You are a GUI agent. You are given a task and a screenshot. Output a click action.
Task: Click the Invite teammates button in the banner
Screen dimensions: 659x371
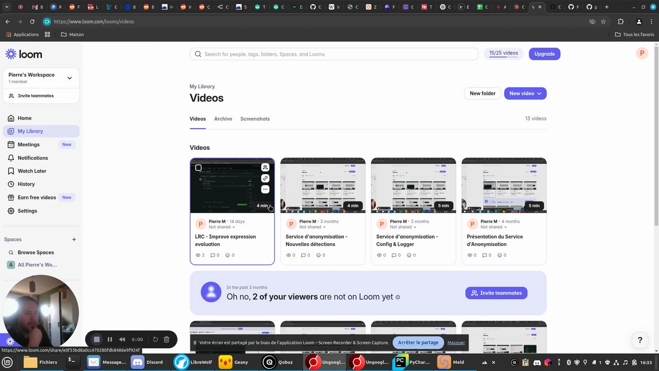pyautogui.click(x=496, y=293)
